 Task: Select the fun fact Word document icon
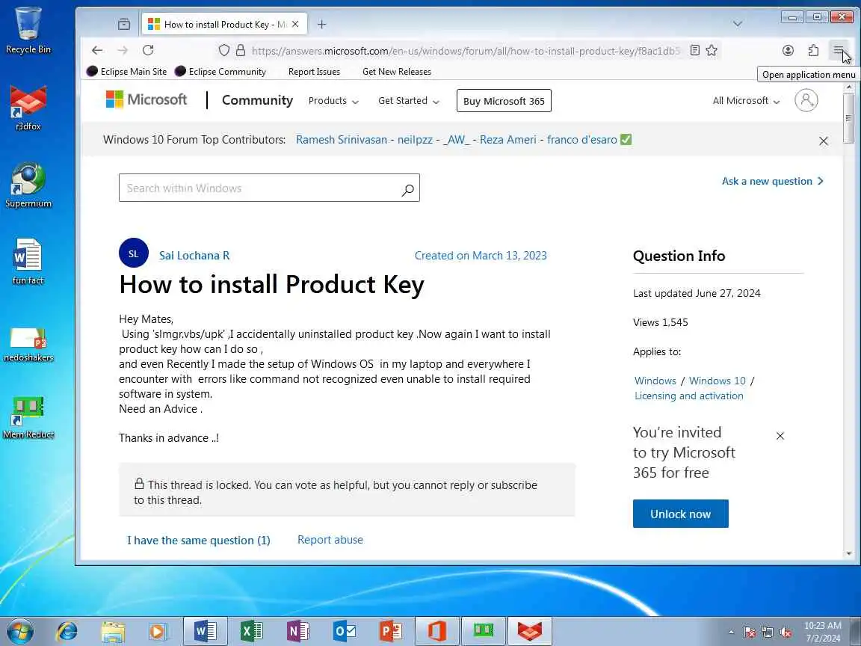[28, 262]
